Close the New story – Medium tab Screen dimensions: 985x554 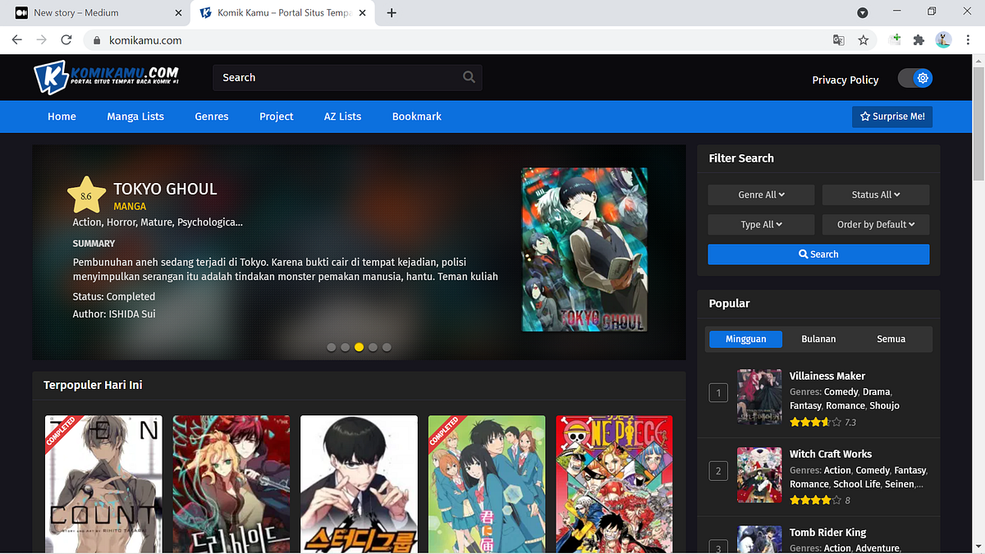[x=179, y=12]
